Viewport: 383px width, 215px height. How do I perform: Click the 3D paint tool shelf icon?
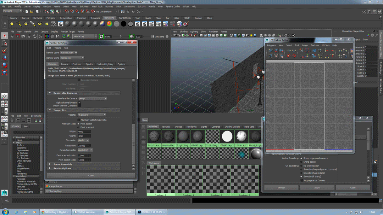tap(187, 24)
